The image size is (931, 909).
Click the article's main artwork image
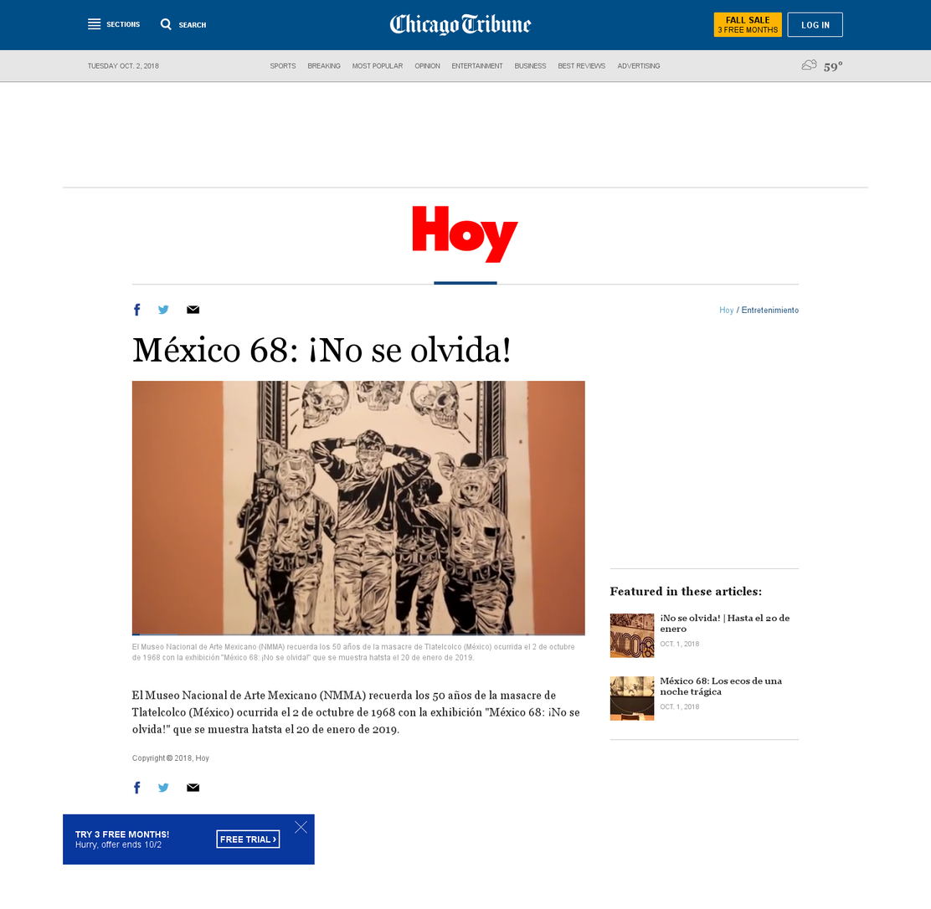click(358, 507)
